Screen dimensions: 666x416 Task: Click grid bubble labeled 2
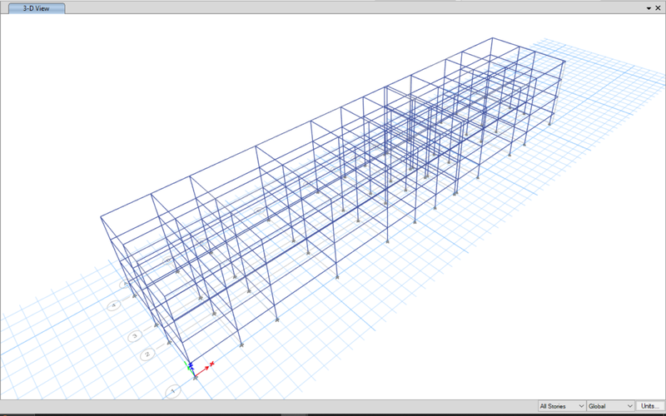click(148, 354)
